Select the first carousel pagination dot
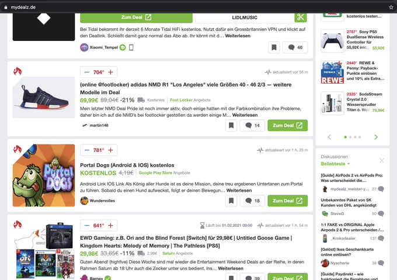 (x=346, y=137)
